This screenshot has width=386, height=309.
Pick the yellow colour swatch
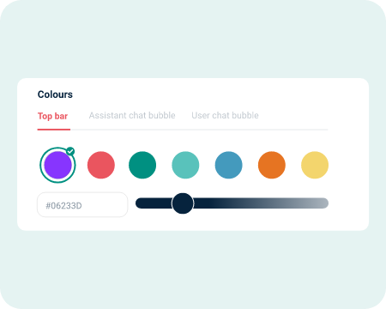tap(315, 165)
